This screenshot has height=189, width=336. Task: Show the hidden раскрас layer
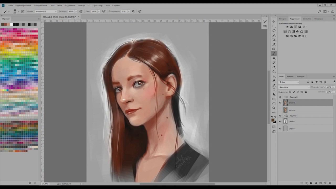point(280,110)
